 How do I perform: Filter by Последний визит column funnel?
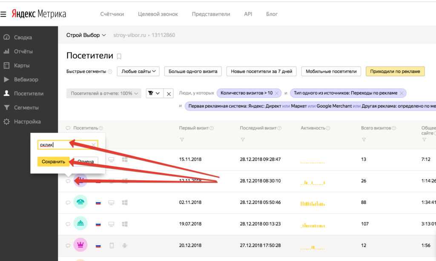(242, 140)
